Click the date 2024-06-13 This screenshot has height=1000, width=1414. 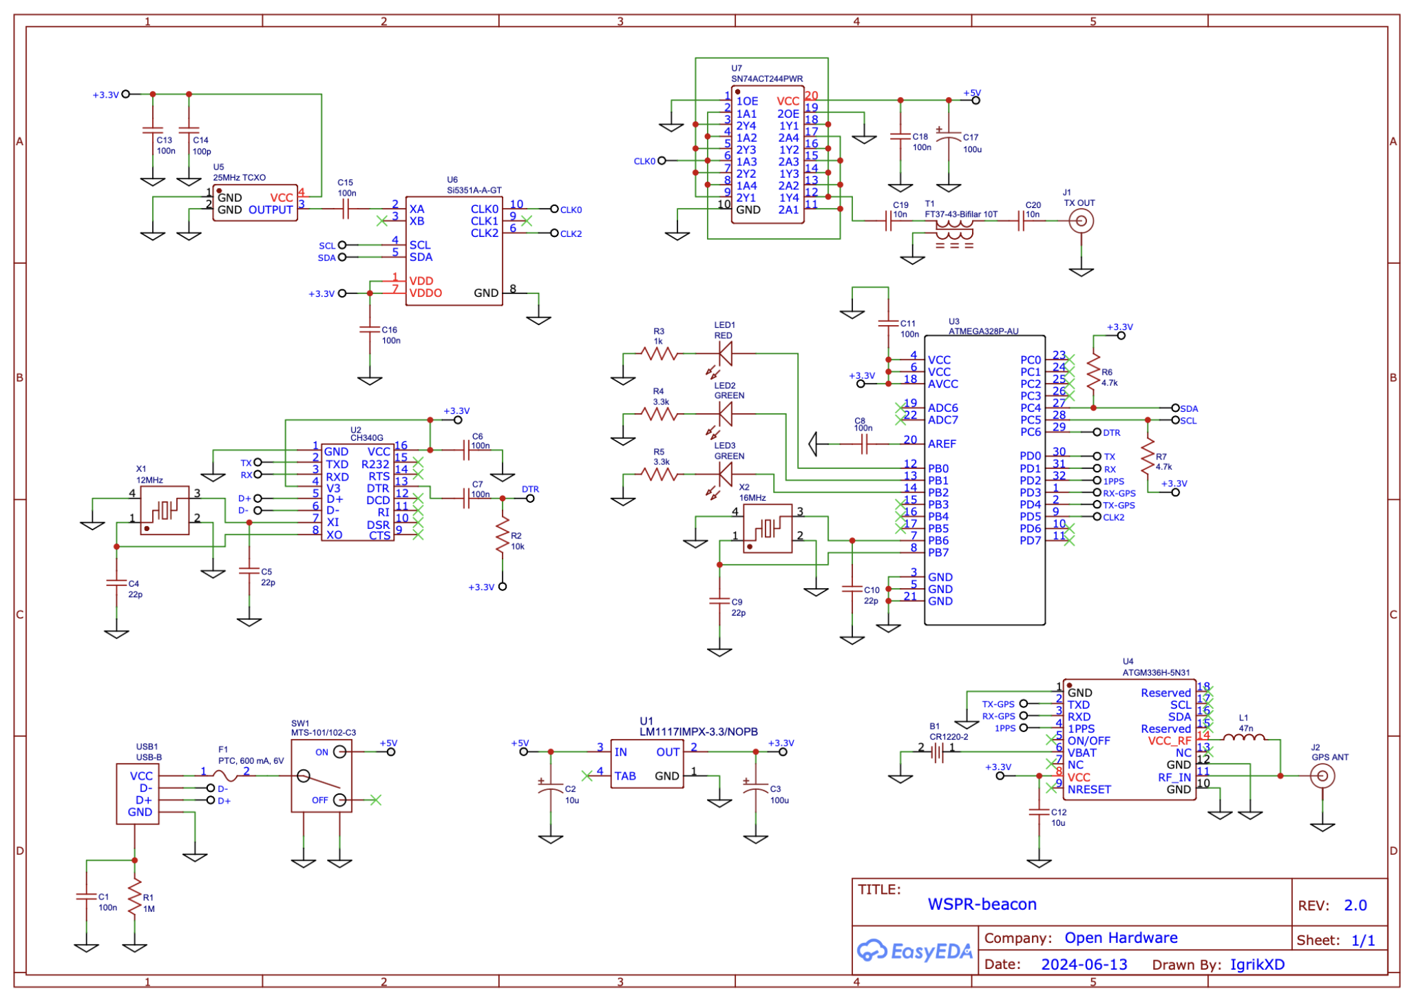[x=1084, y=964]
